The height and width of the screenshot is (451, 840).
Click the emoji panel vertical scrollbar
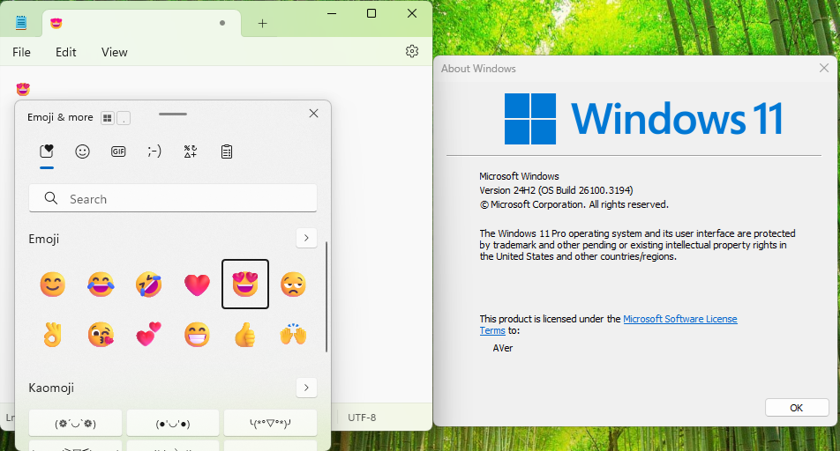pos(326,297)
